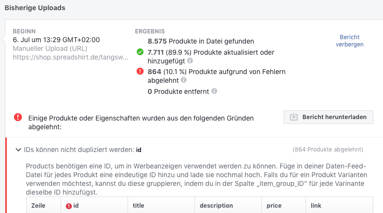
Task: Click red warning icon beside 'Einige Produkte'
Action: point(18,117)
